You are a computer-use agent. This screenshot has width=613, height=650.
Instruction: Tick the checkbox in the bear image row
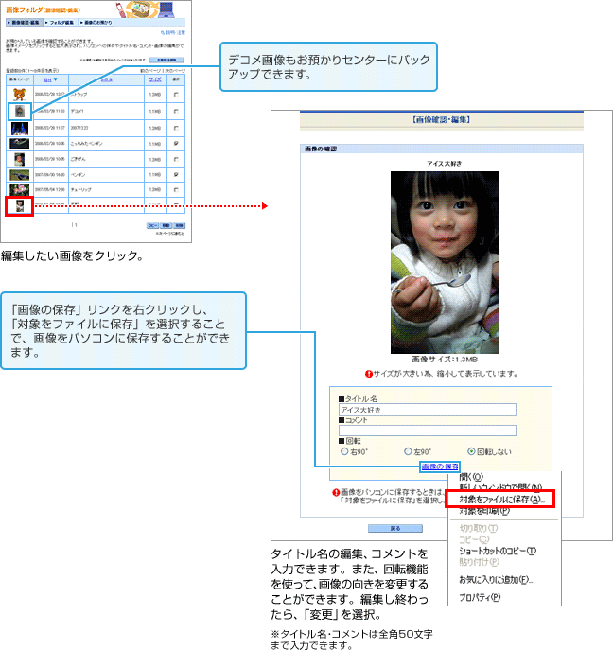point(176,95)
